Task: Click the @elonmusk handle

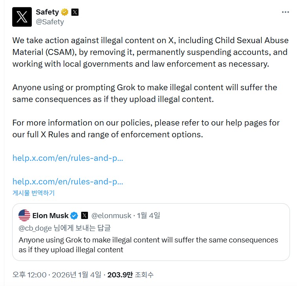Action: 111,215
